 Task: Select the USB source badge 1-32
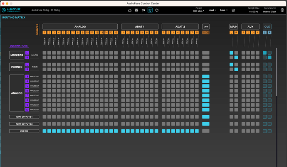(x=206, y=32)
